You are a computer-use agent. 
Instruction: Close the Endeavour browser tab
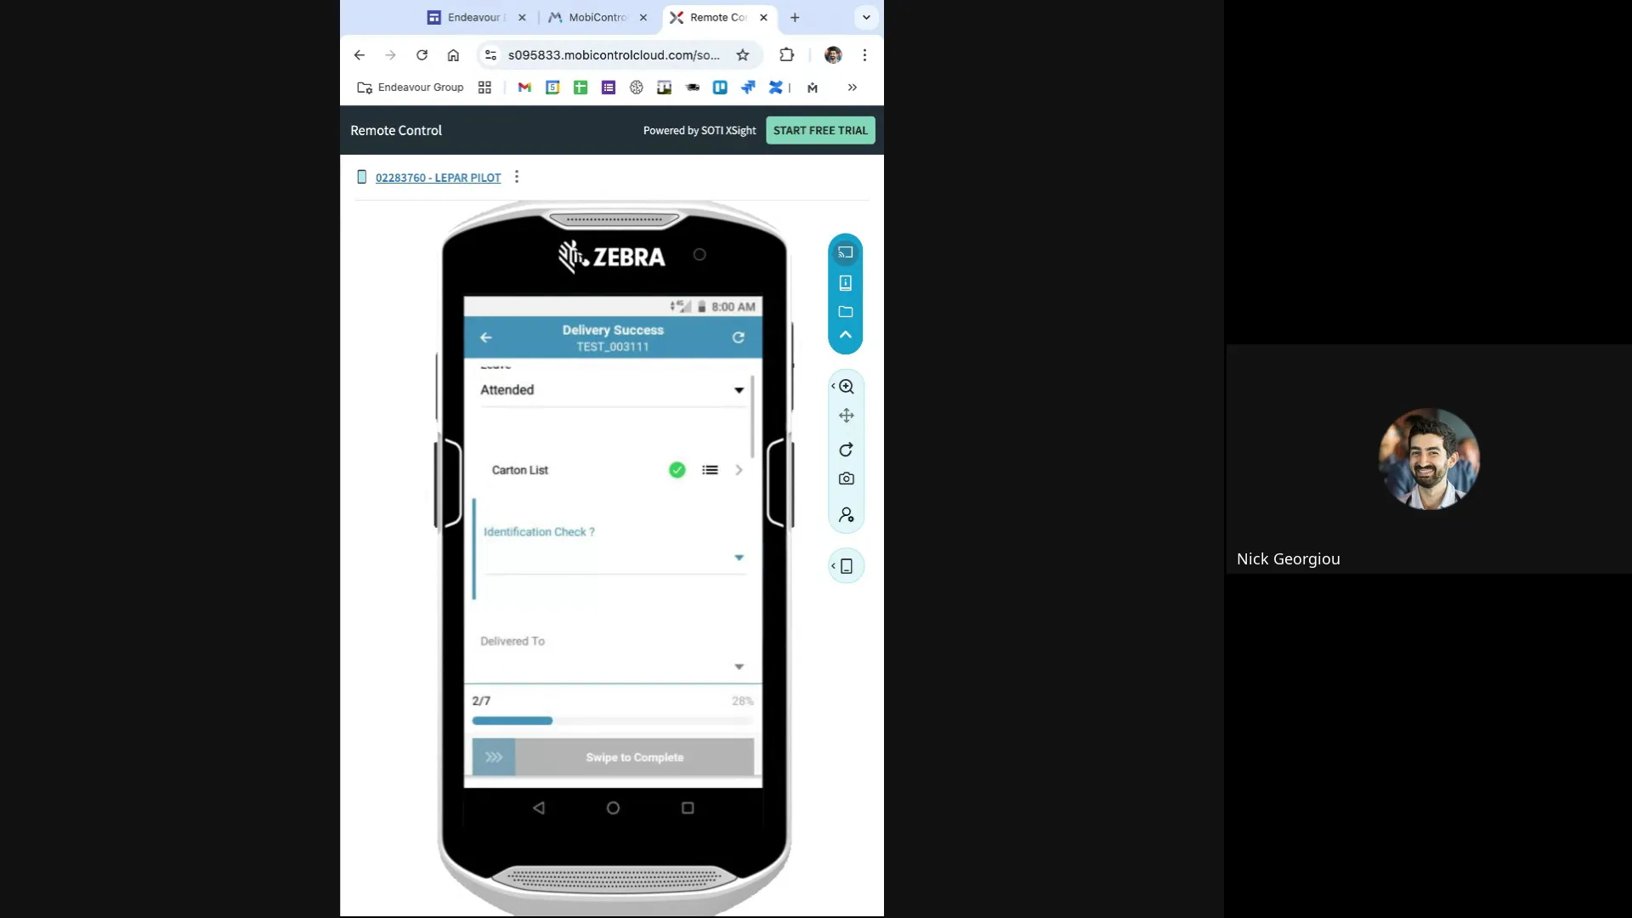tap(522, 17)
